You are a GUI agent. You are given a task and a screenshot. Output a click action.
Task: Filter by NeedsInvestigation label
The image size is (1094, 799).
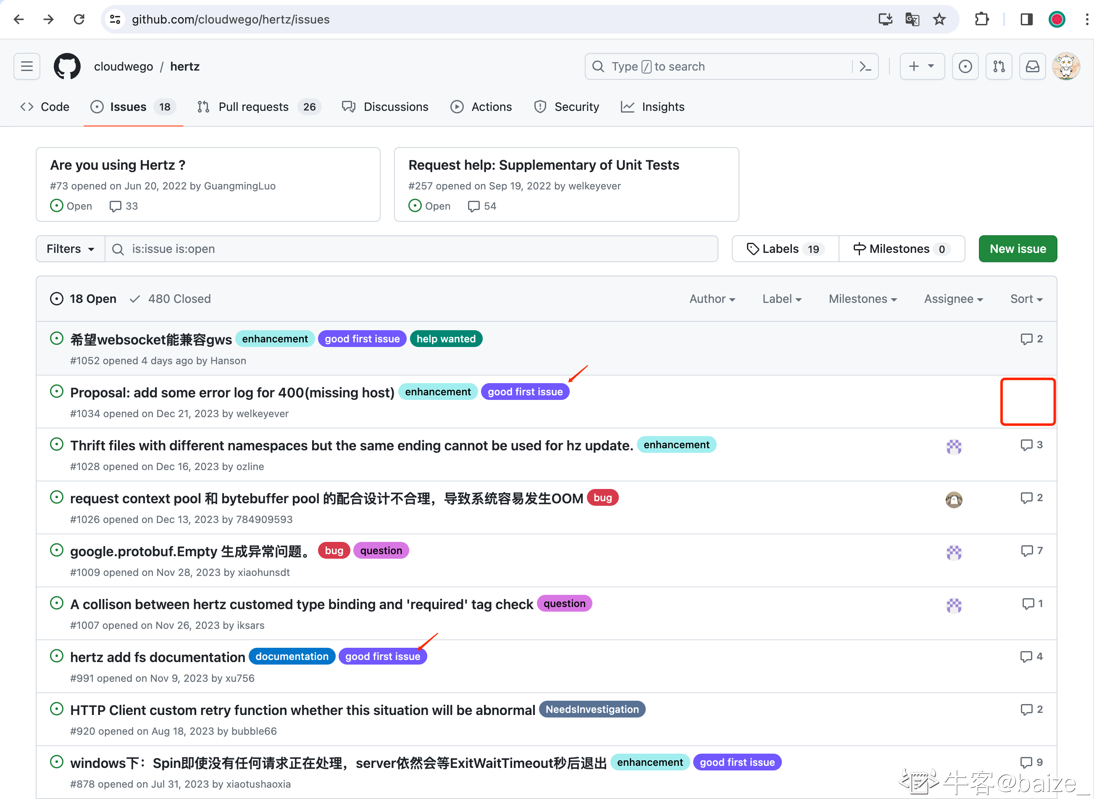[592, 710]
